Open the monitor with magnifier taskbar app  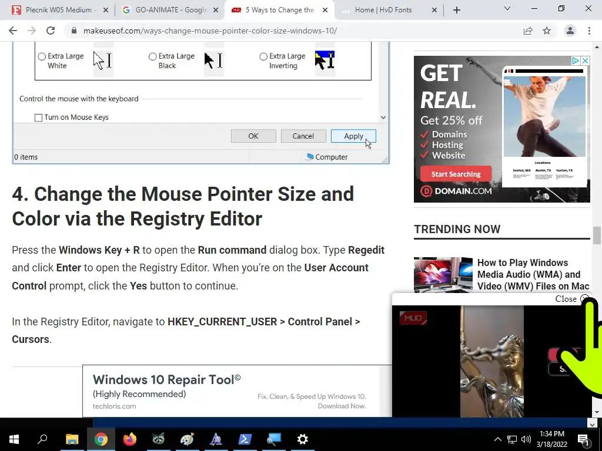(274, 439)
